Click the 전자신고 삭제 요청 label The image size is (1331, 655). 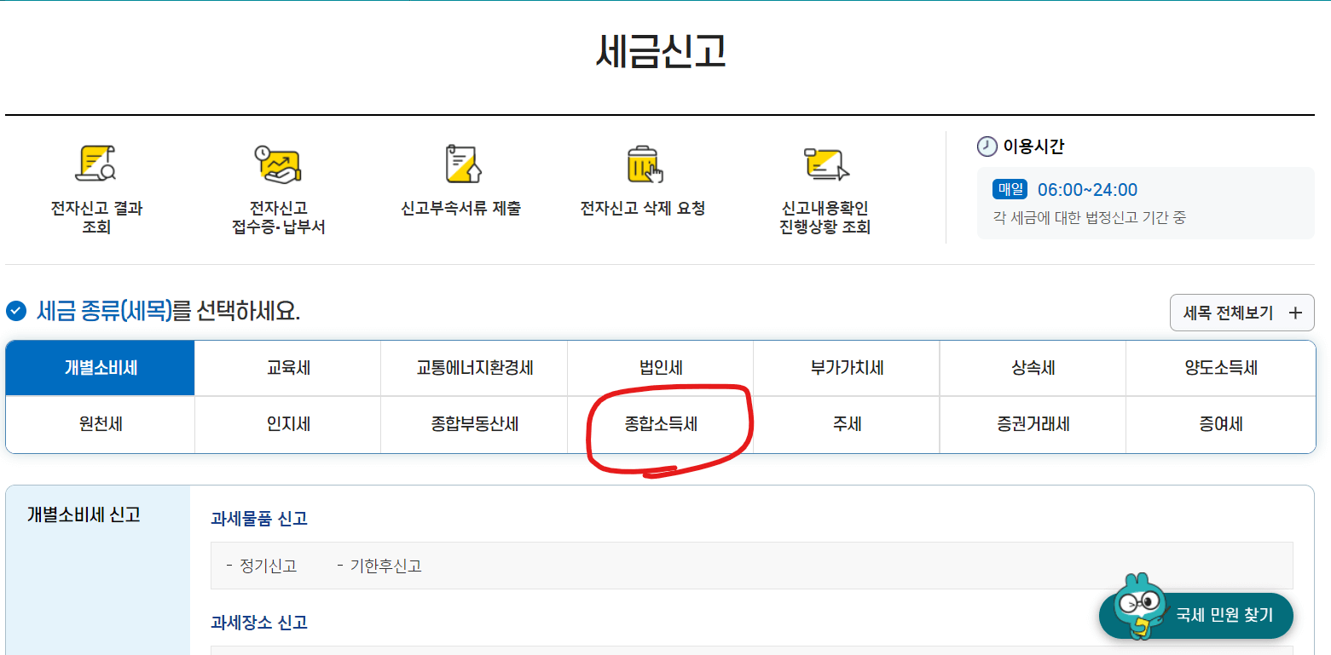(x=643, y=208)
